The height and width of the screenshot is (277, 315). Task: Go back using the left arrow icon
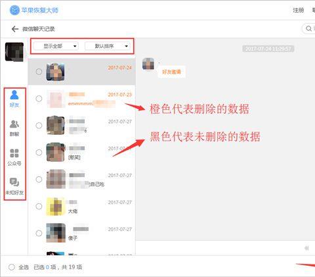point(15,29)
